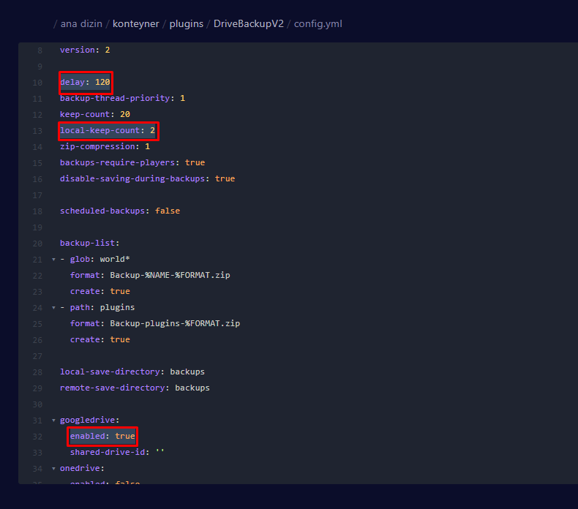Click the 'shared-drive-id' line
Image resolution: width=578 pixels, height=509 pixels.
click(117, 452)
